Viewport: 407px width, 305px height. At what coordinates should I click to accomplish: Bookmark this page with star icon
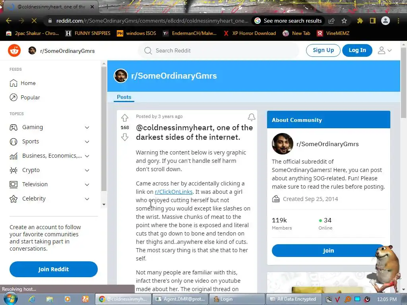344,21
